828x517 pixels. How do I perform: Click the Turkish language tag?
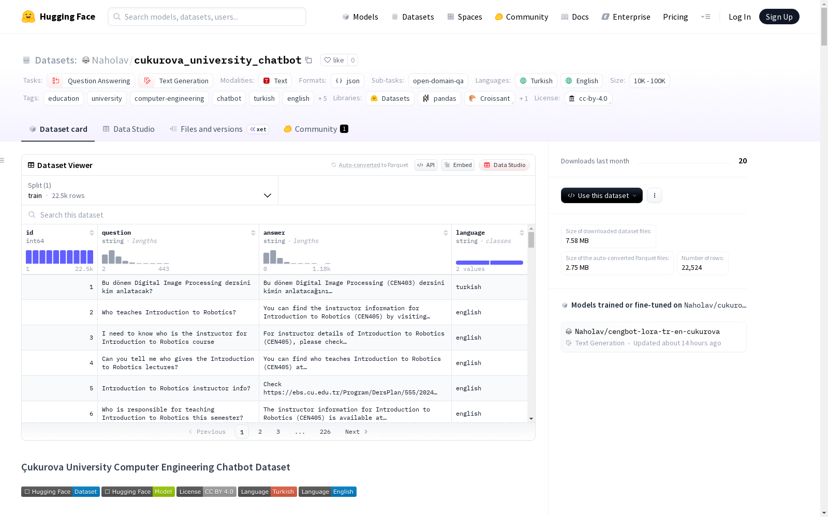(536, 81)
